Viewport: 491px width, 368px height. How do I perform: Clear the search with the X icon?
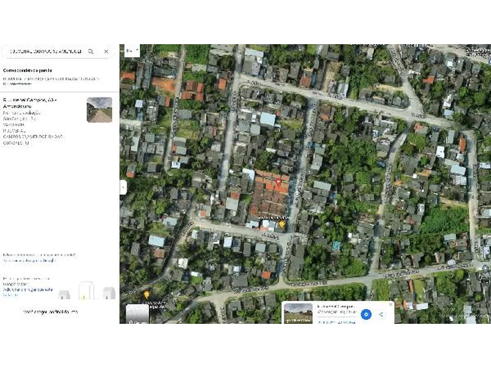pyautogui.click(x=106, y=52)
